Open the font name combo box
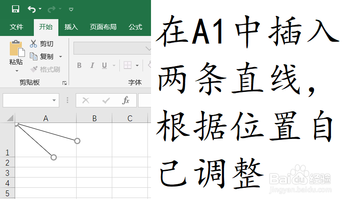The image size is (351, 202). point(112,48)
